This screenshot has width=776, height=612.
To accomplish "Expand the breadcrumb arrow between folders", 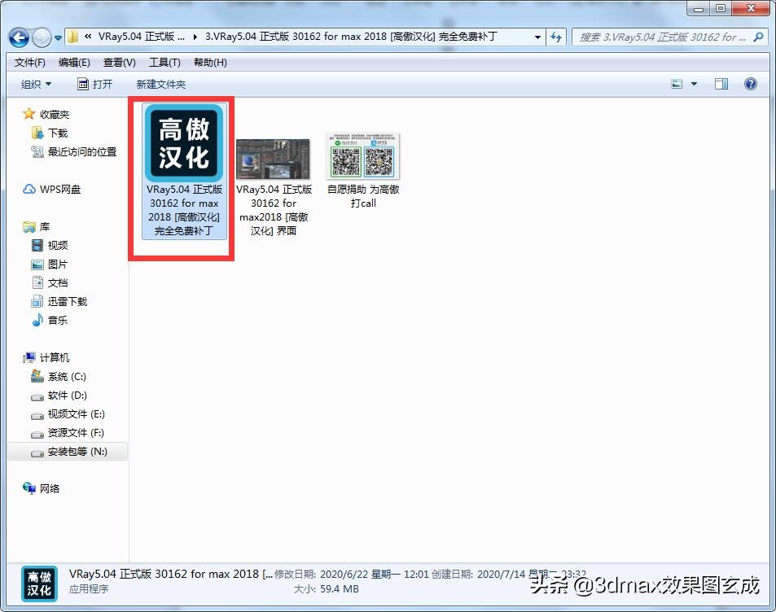I will pyautogui.click(x=195, y=37).
